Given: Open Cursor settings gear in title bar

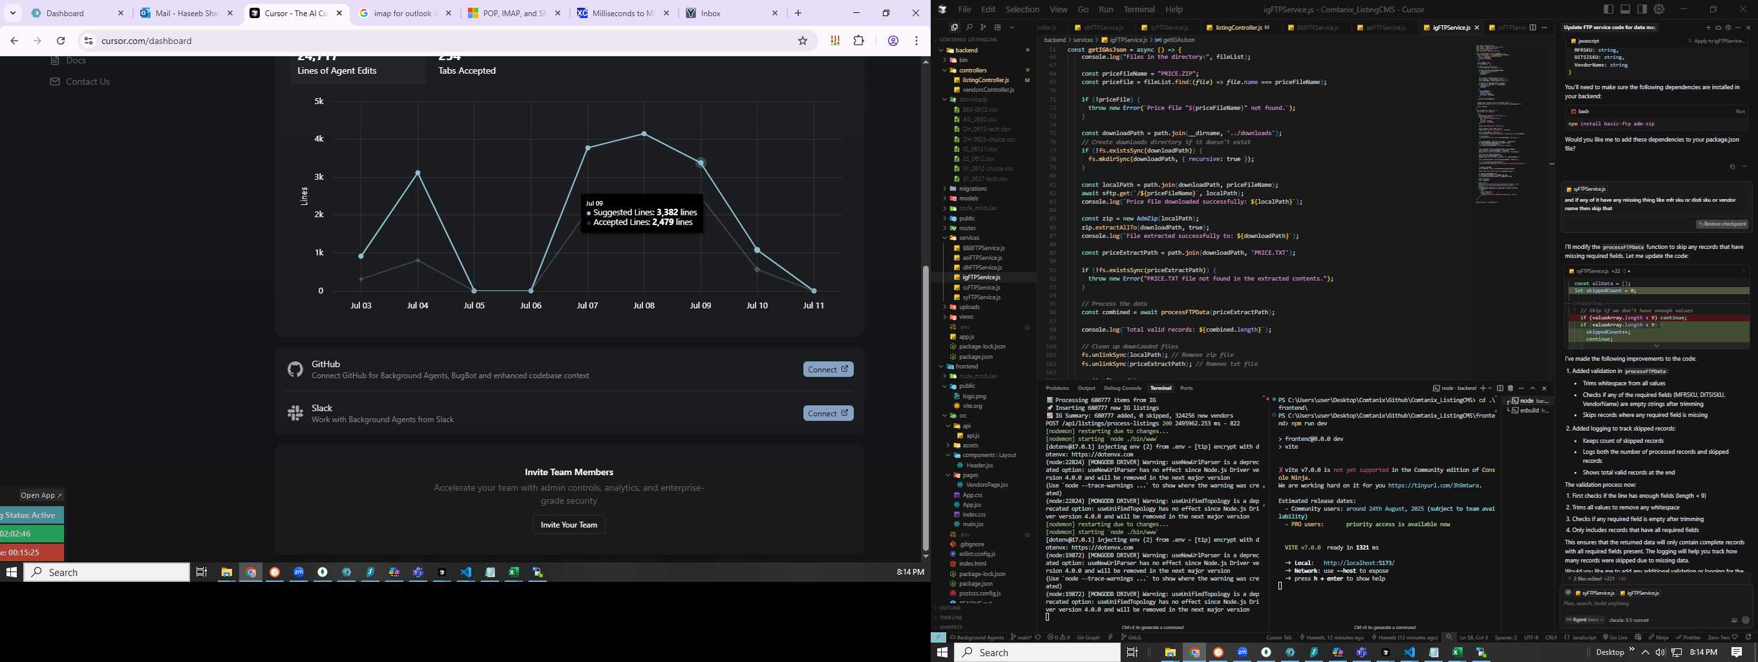Looking at the screenshot, I should (1659, 9).
